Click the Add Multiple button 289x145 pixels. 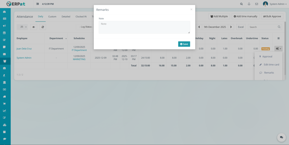[x=219, y=16]
